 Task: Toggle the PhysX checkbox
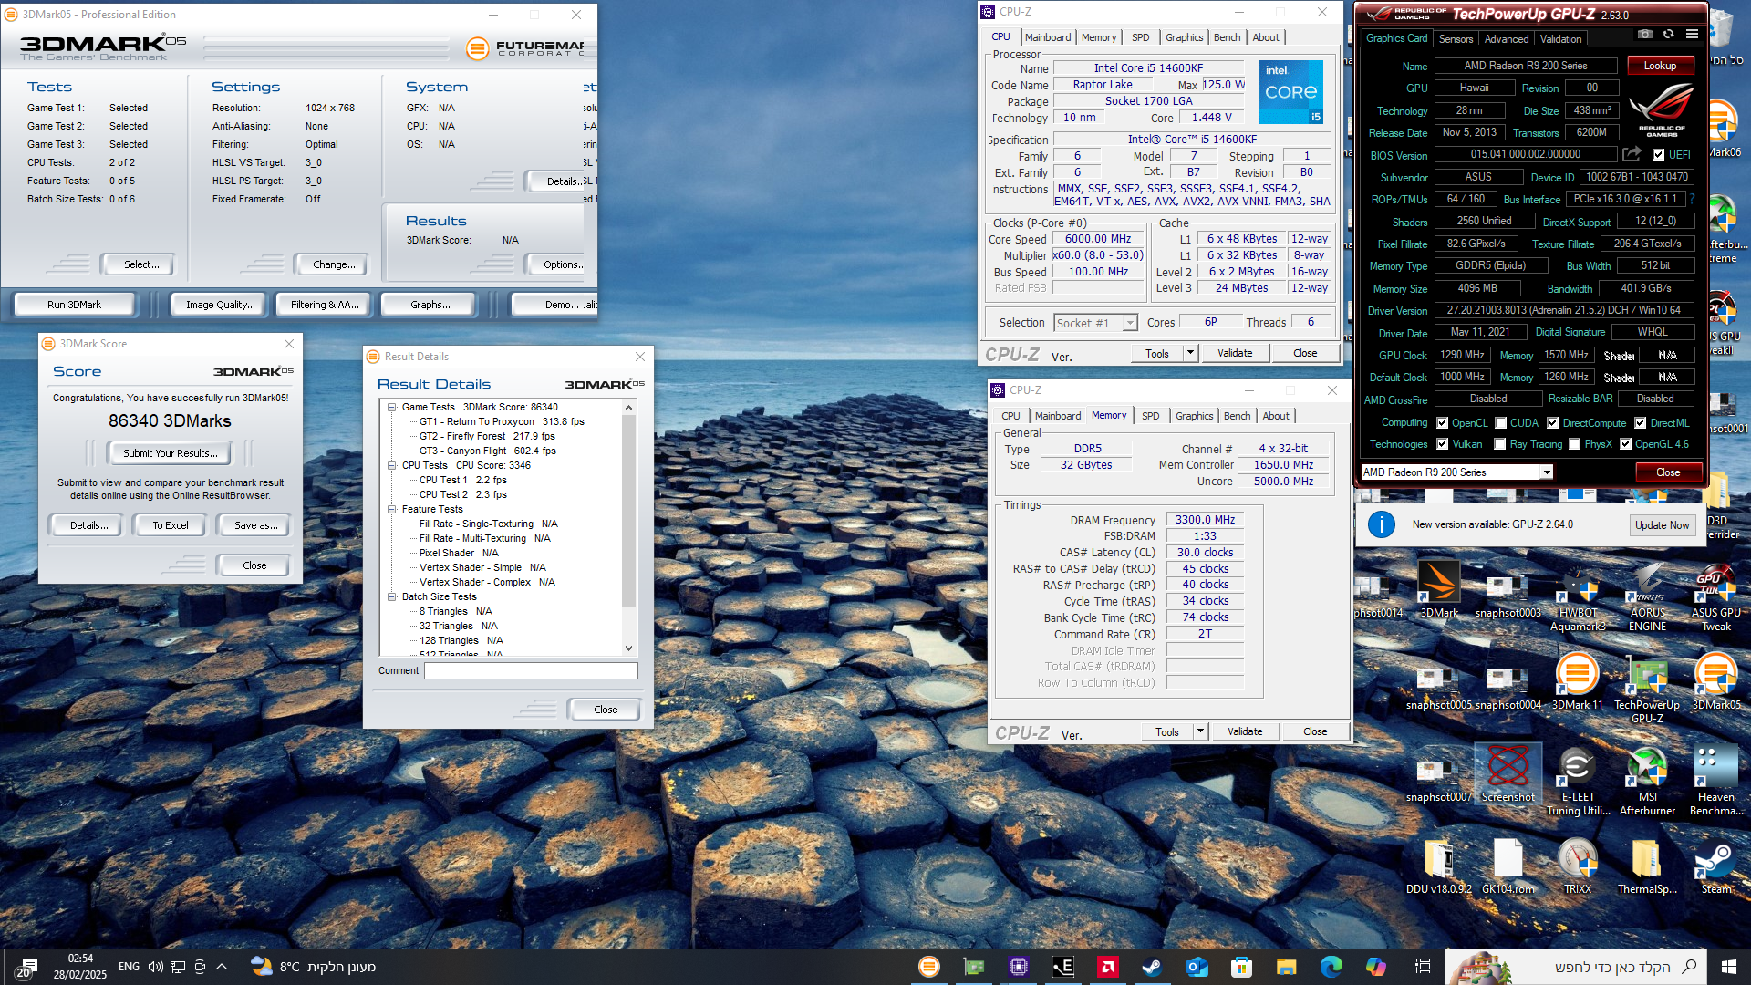[x=1575, y=444]
